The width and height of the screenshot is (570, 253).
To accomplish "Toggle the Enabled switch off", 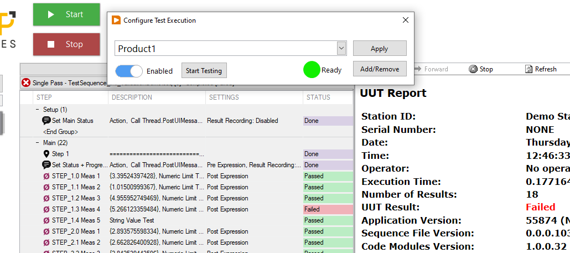I will pyautogui.click(x=129, y=71).
